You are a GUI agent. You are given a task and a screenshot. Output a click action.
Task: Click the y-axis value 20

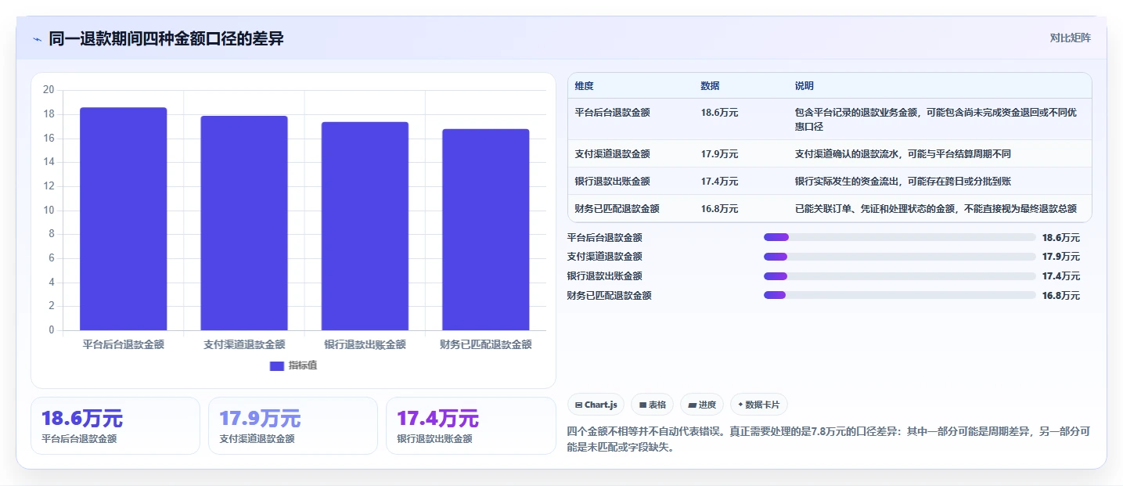pos(49,90)
